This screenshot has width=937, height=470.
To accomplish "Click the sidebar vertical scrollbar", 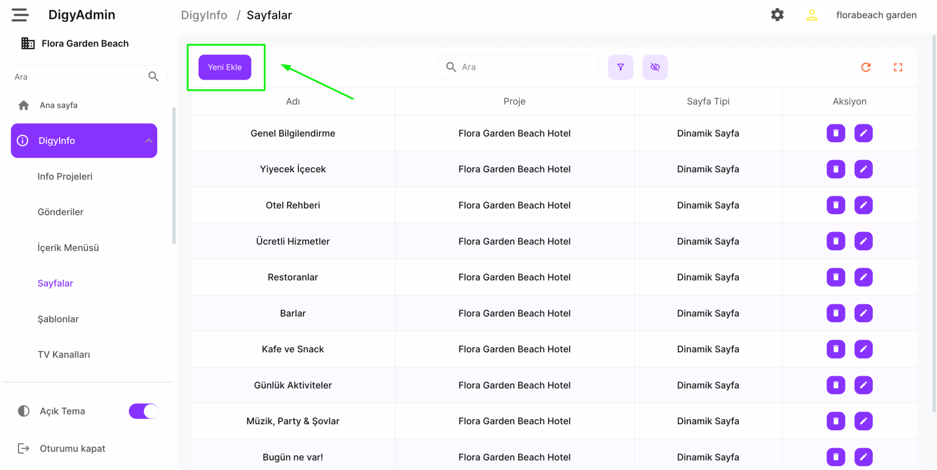I will (x=174, y=176).
